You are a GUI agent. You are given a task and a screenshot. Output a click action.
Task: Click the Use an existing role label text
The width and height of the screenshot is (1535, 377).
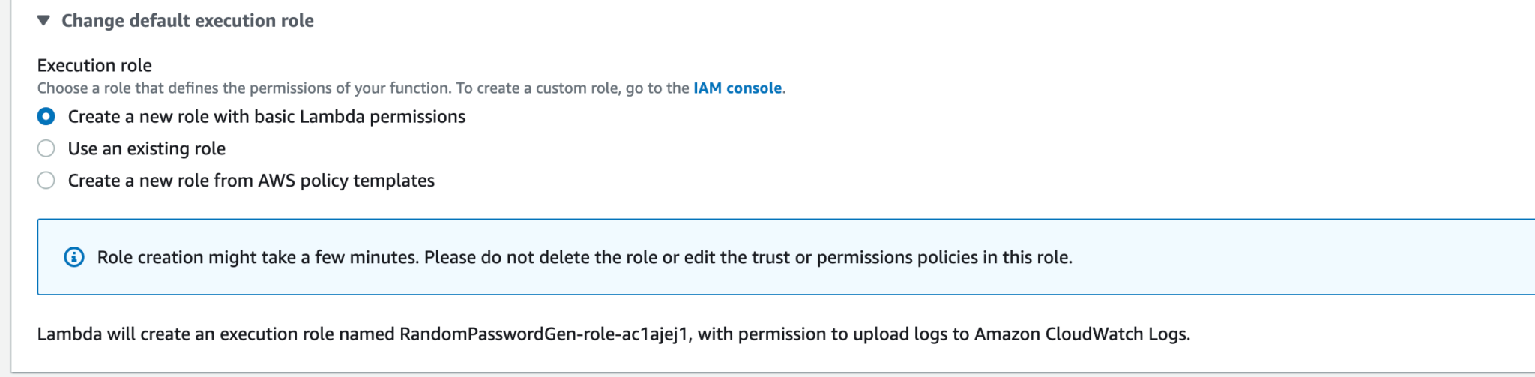pyautogui.click(x=147, y=148)
